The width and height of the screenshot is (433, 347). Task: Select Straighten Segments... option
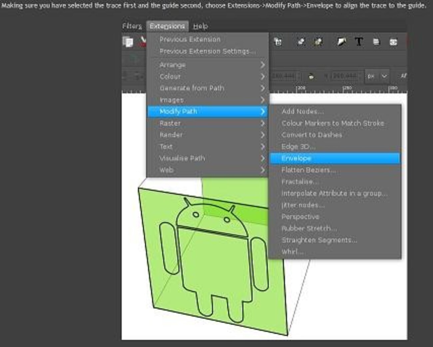335,240
